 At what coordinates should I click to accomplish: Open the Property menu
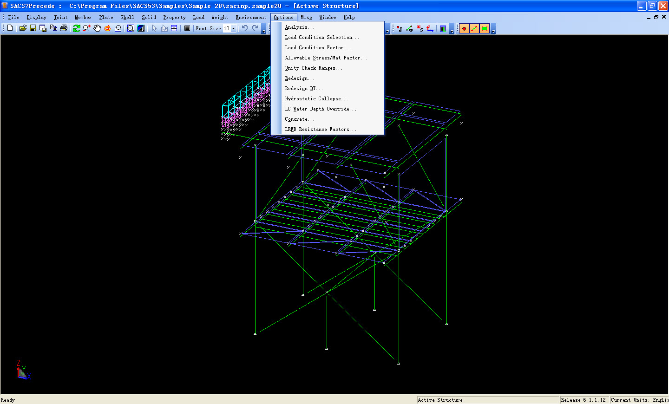174,17
